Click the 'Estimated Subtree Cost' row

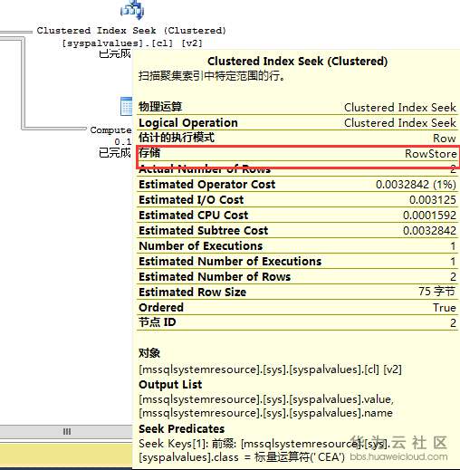click(297, 230)
